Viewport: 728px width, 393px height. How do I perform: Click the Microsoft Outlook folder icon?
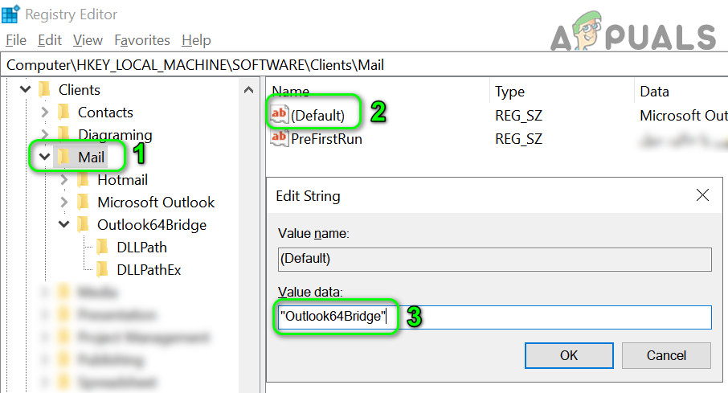(84, 203)
